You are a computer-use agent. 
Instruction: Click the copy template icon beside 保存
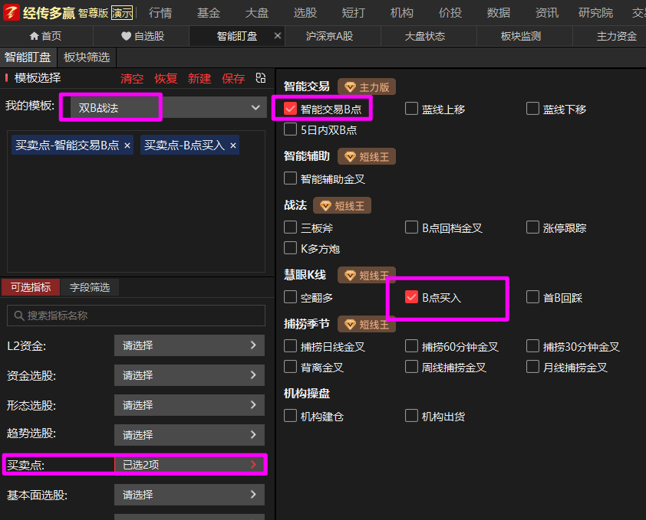[x=261, y=78]
